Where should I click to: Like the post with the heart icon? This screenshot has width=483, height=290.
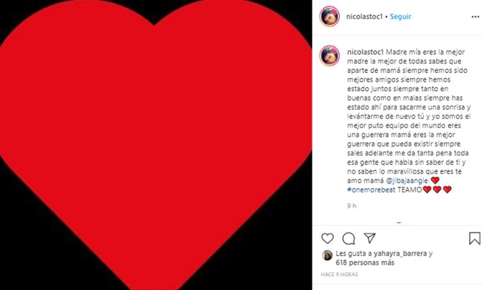click(327, 238)
